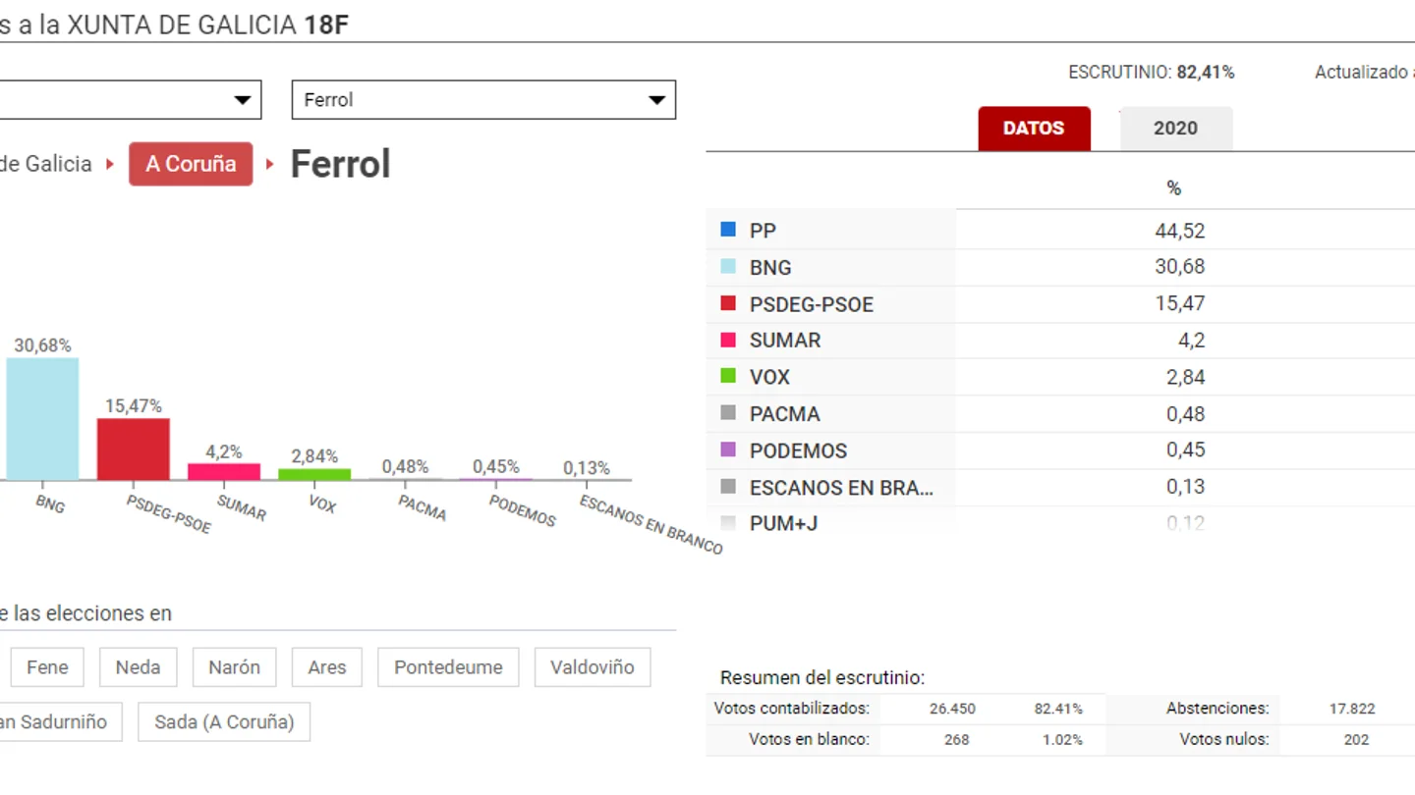Viewport: 1415px width, 795px height.
Task: Expand the partially visible dropdown left of Ferrol
Action: pyautogui.click(x=131, y=99)
